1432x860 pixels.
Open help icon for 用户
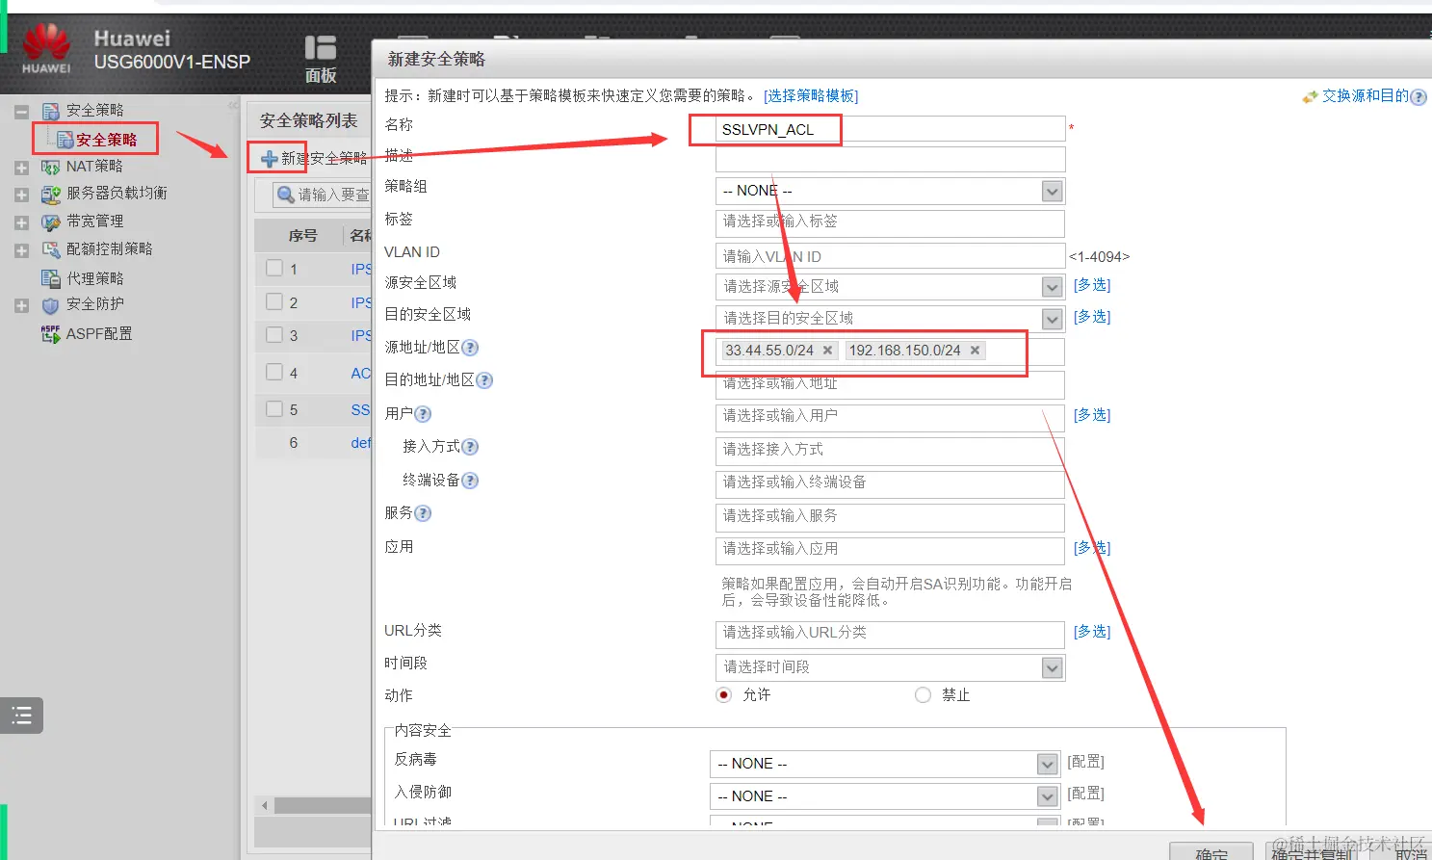pos(423,414)
